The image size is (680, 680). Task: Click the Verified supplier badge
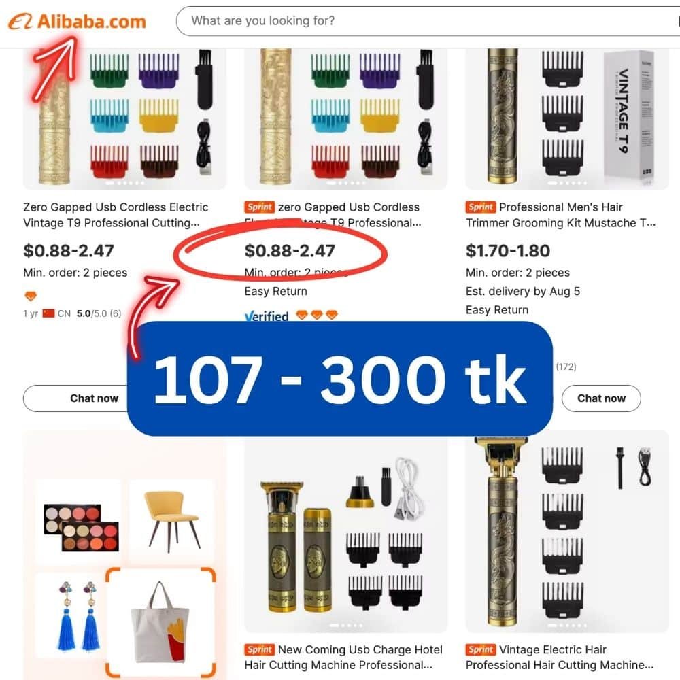[x=267, y=316]
